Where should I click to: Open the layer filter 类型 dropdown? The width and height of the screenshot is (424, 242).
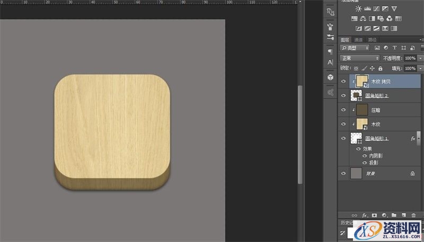point(355,48)
